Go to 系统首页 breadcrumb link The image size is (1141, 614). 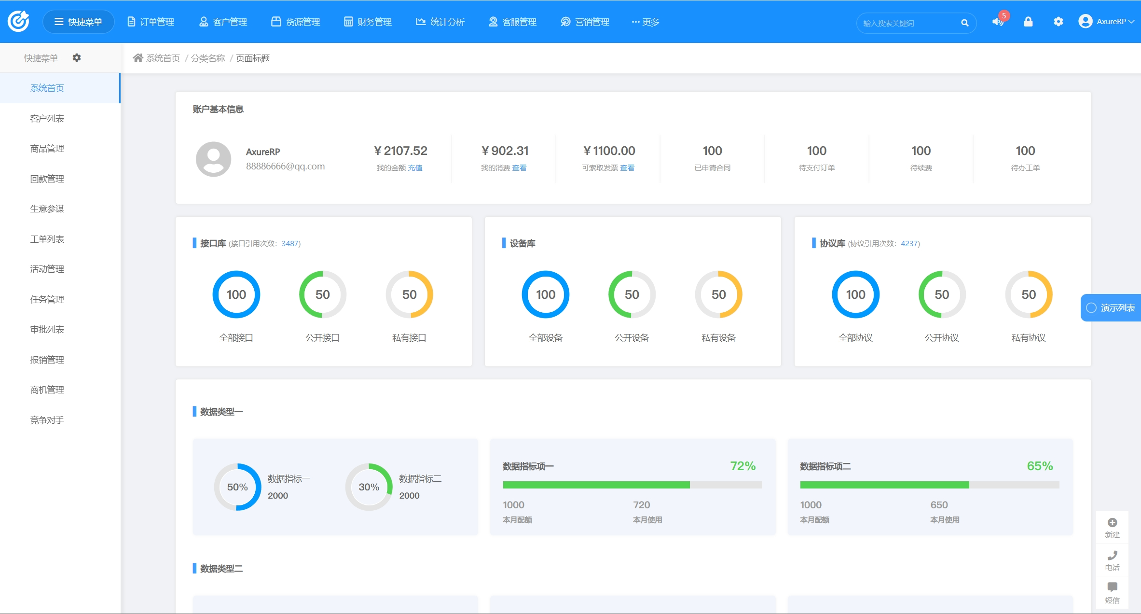(x=163, y=58)
